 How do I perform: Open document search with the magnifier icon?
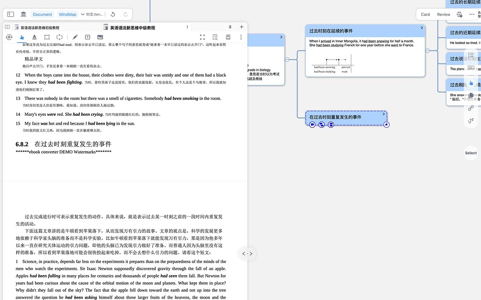pos(214,37)
